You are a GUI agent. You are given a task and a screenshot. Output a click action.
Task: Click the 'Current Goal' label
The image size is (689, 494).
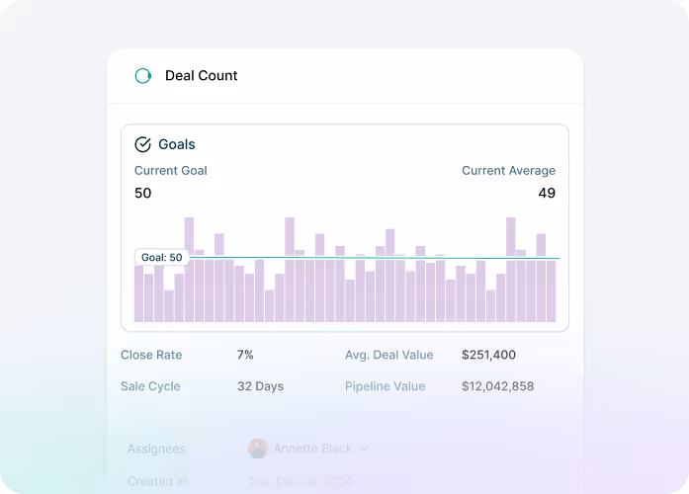(170, 170)
